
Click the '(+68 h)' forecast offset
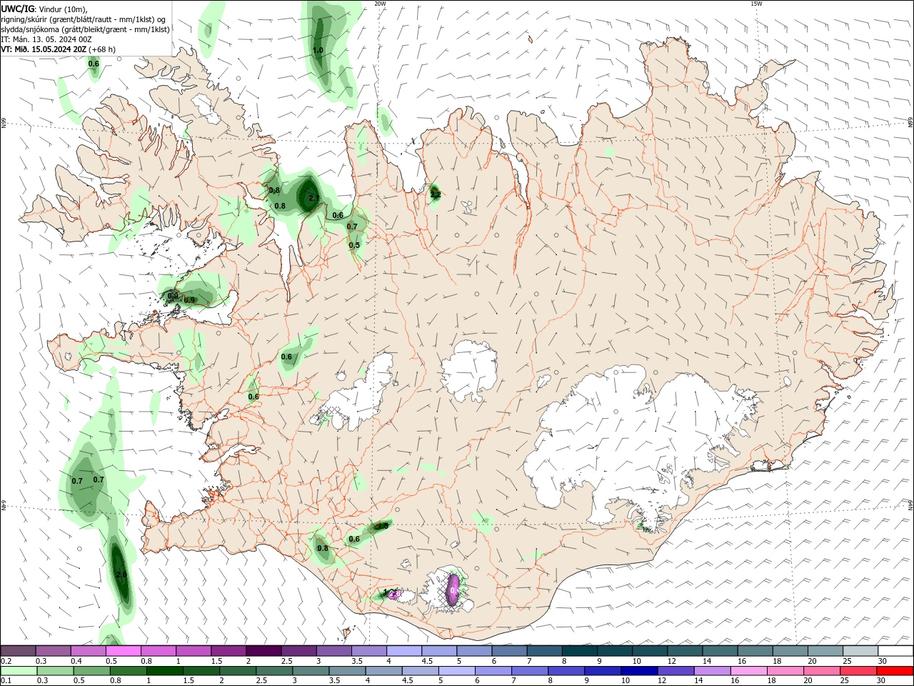point(103,49)
